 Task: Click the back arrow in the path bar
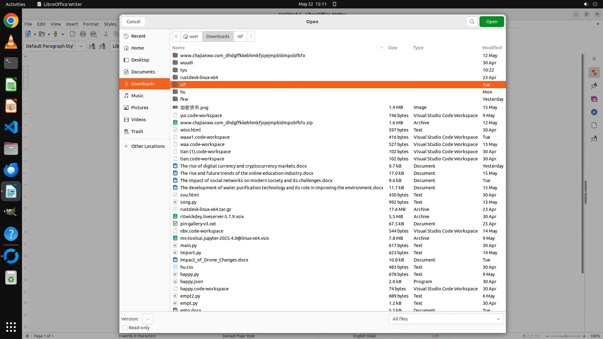pyautogui.click(x=176, y=36)
